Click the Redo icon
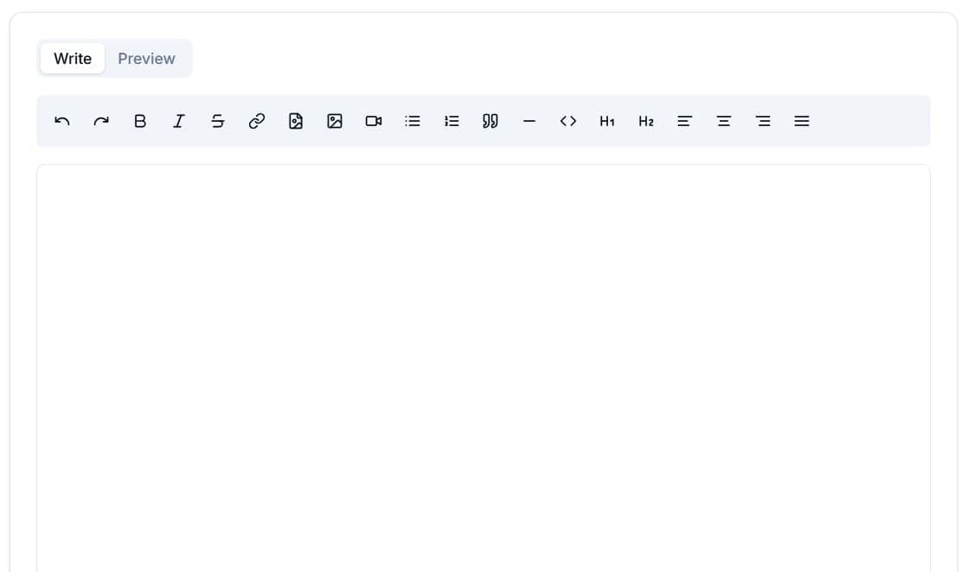 coord(101,121)
